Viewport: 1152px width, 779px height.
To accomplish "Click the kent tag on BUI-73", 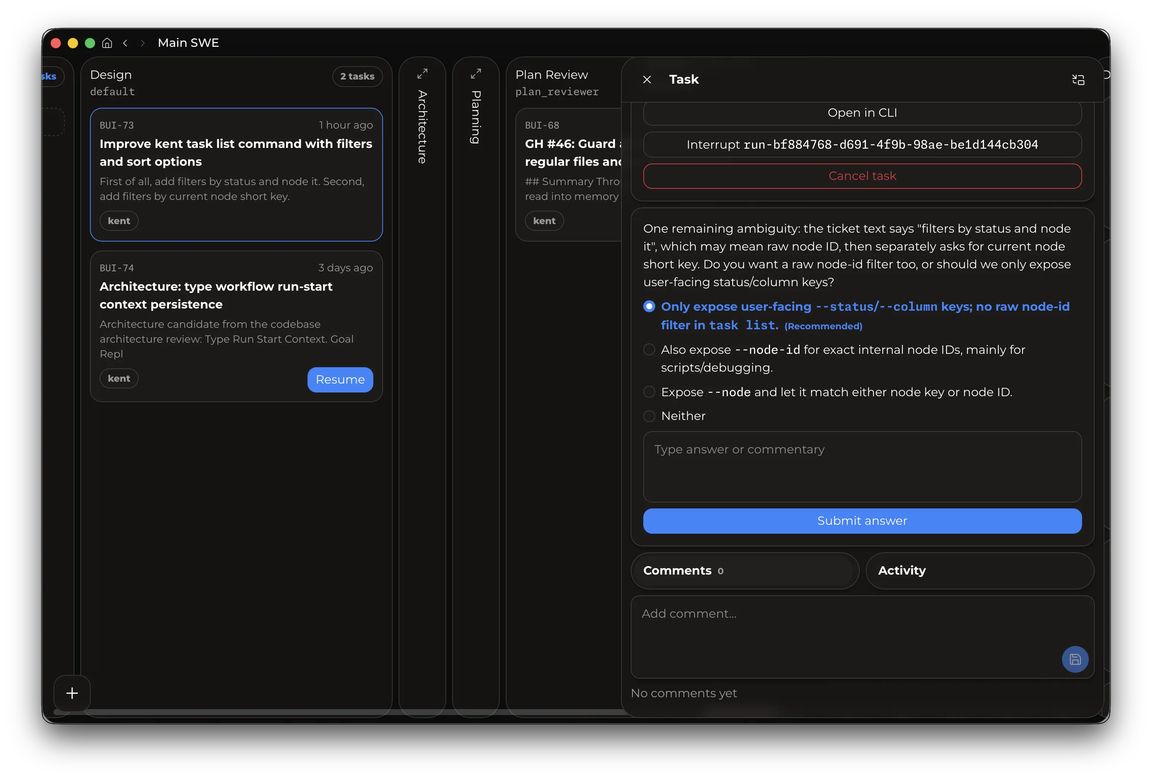I will [x=119, y=221].
